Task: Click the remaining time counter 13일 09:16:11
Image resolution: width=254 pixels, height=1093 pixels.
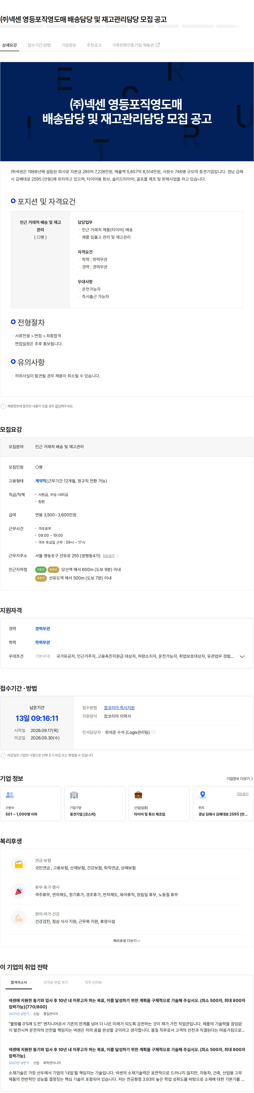Action: [x=37, y=718]
